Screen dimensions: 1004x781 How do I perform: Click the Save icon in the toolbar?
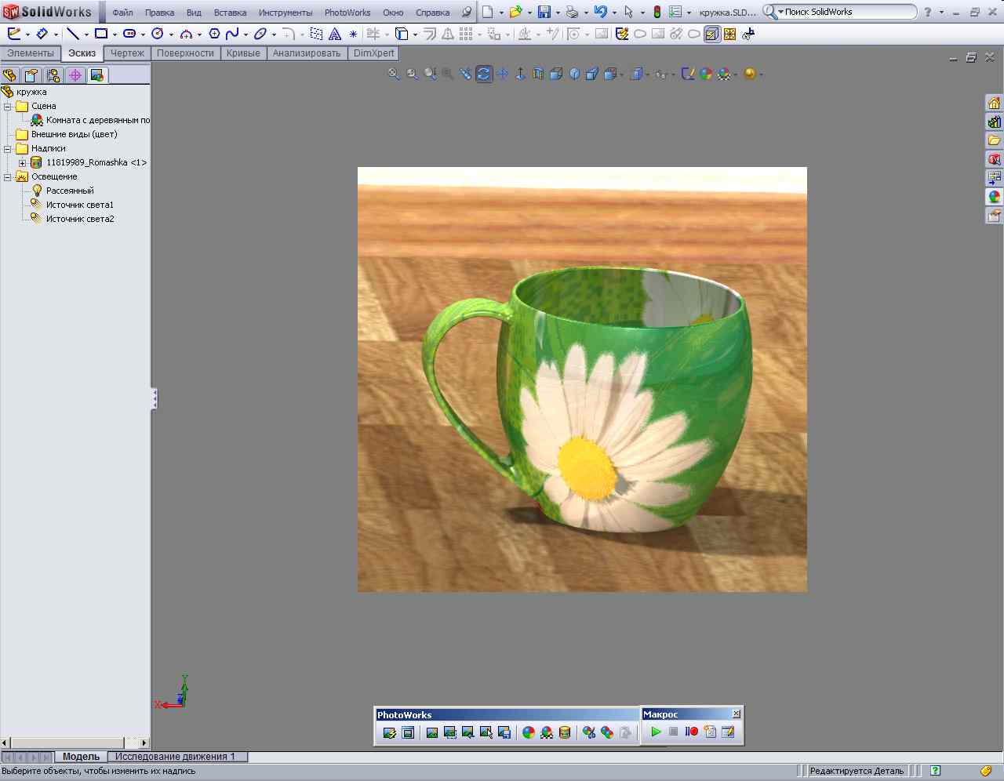pos(544,12)
